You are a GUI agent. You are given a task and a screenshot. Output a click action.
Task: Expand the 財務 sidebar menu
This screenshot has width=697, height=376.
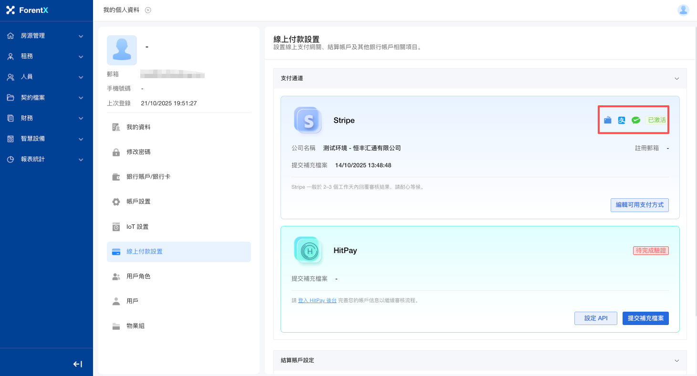tap(46, 118)
